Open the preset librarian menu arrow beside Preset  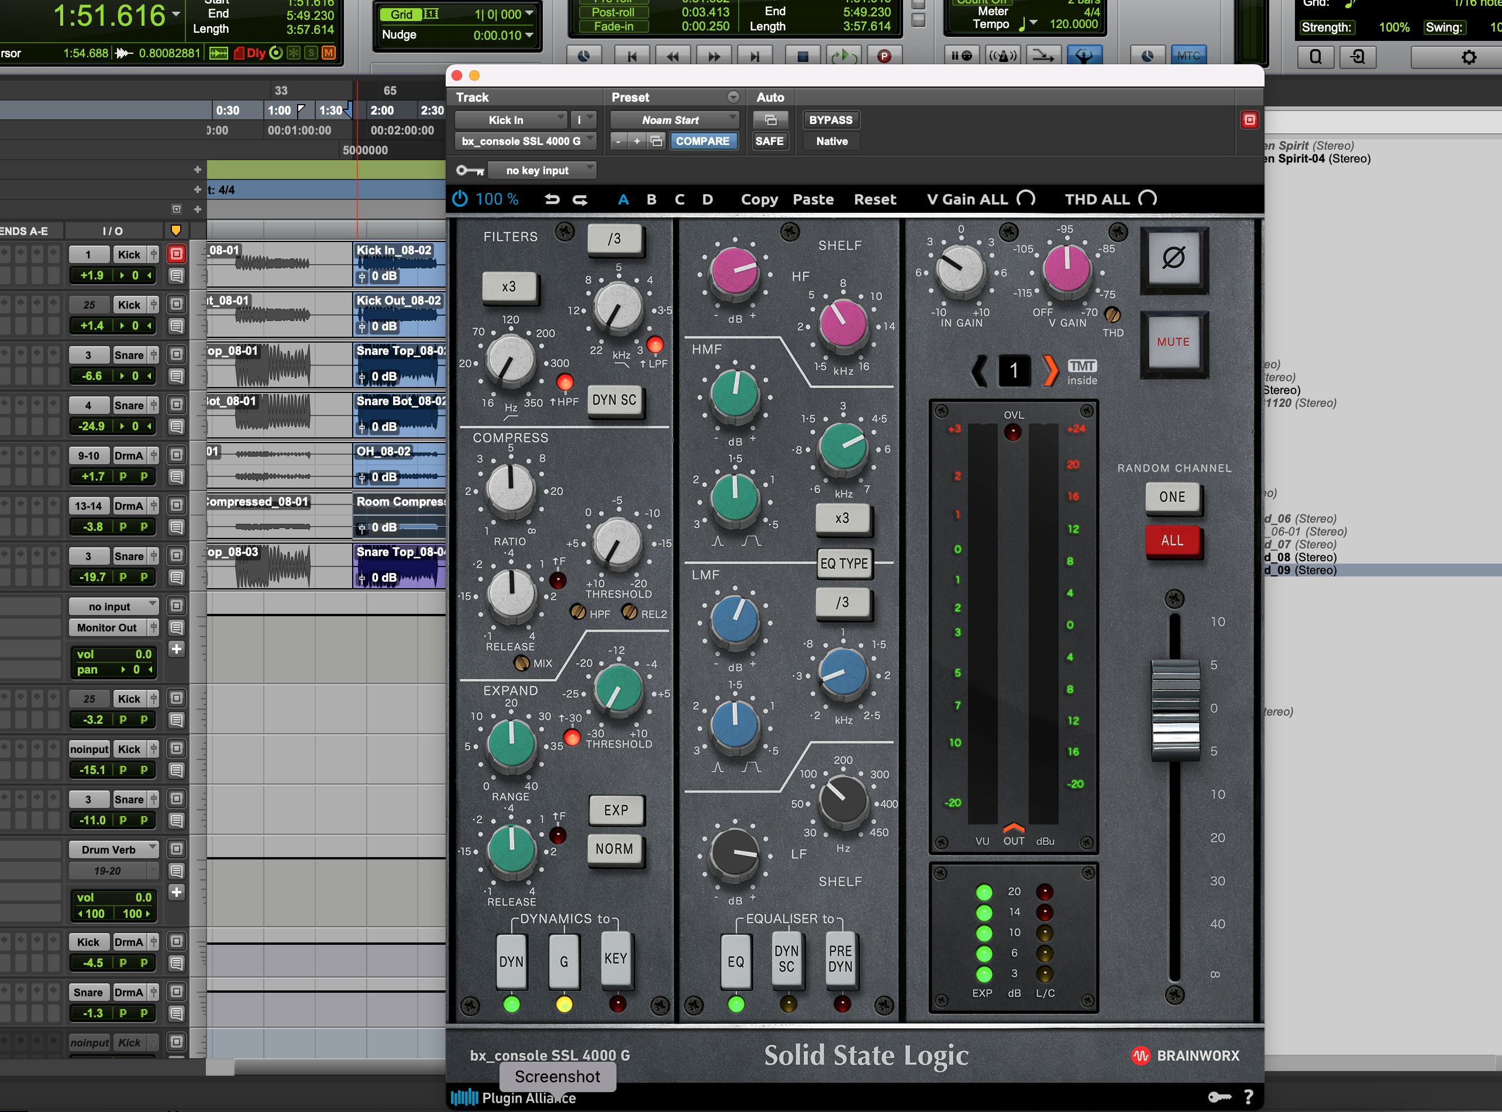(x=733, y=98)
